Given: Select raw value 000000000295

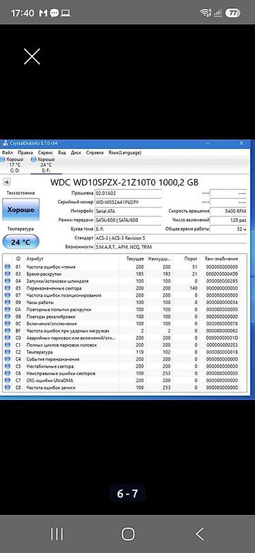Looking at the screenshot, I should (x=221, y=281).
